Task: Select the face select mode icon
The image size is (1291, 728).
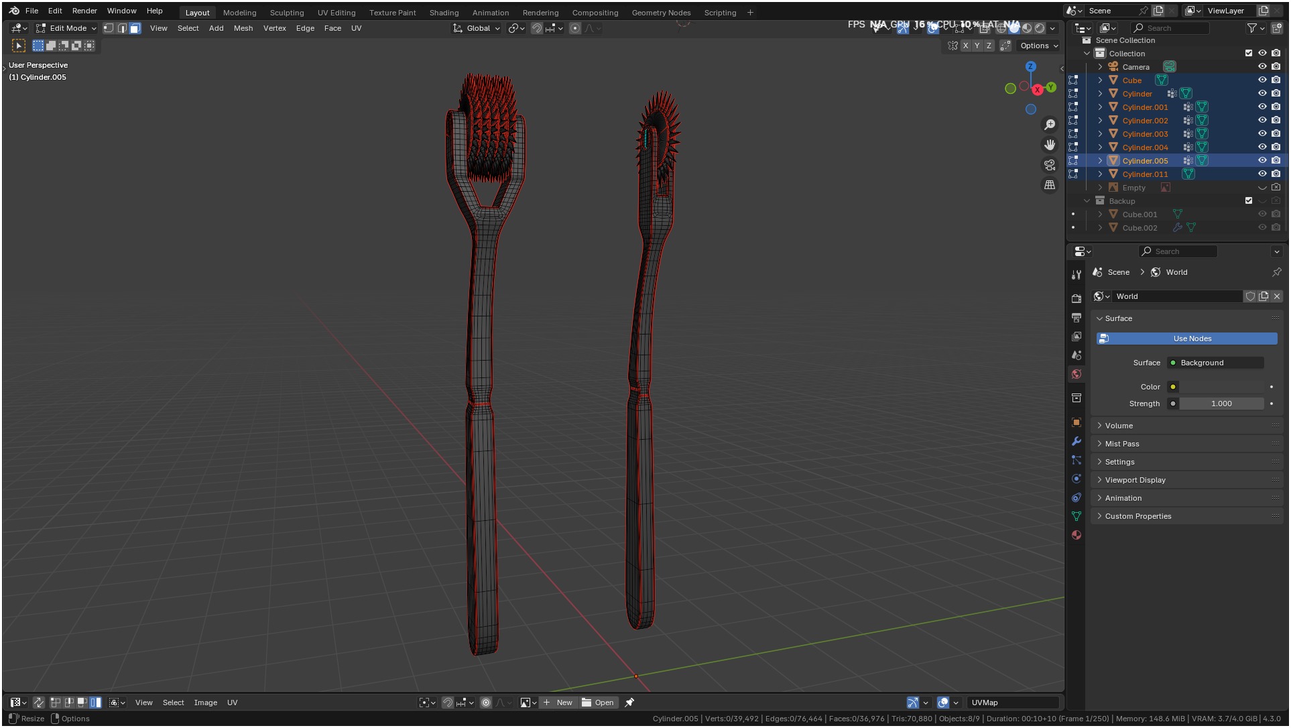Action: [x=135, y=28]
